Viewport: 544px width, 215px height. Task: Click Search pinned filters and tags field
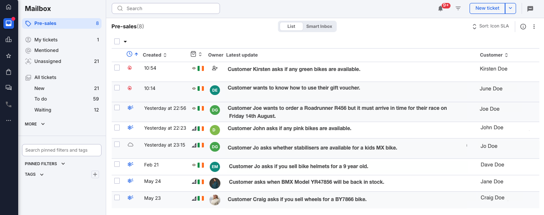click(62, 150)
